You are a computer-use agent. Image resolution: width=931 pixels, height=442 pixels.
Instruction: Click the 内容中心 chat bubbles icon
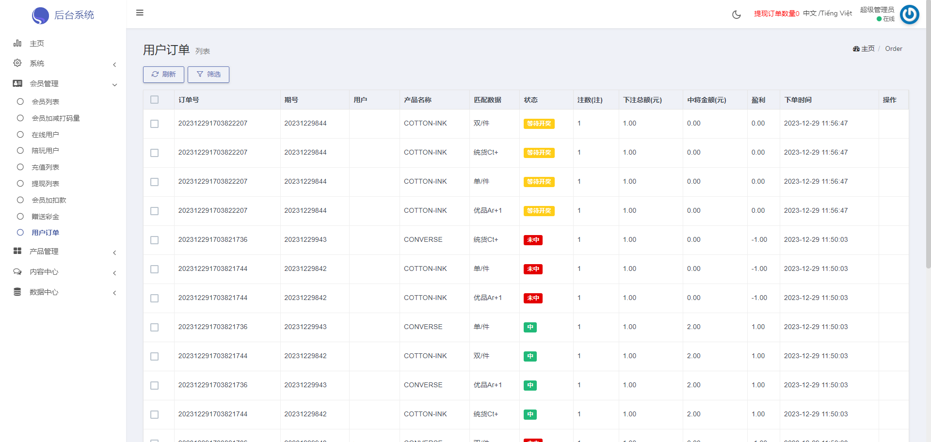point(17,271)
